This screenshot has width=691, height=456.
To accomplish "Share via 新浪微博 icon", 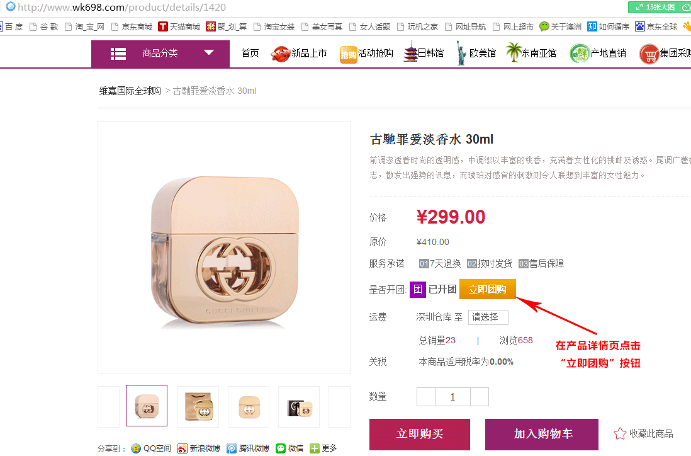I will point(182,448).
